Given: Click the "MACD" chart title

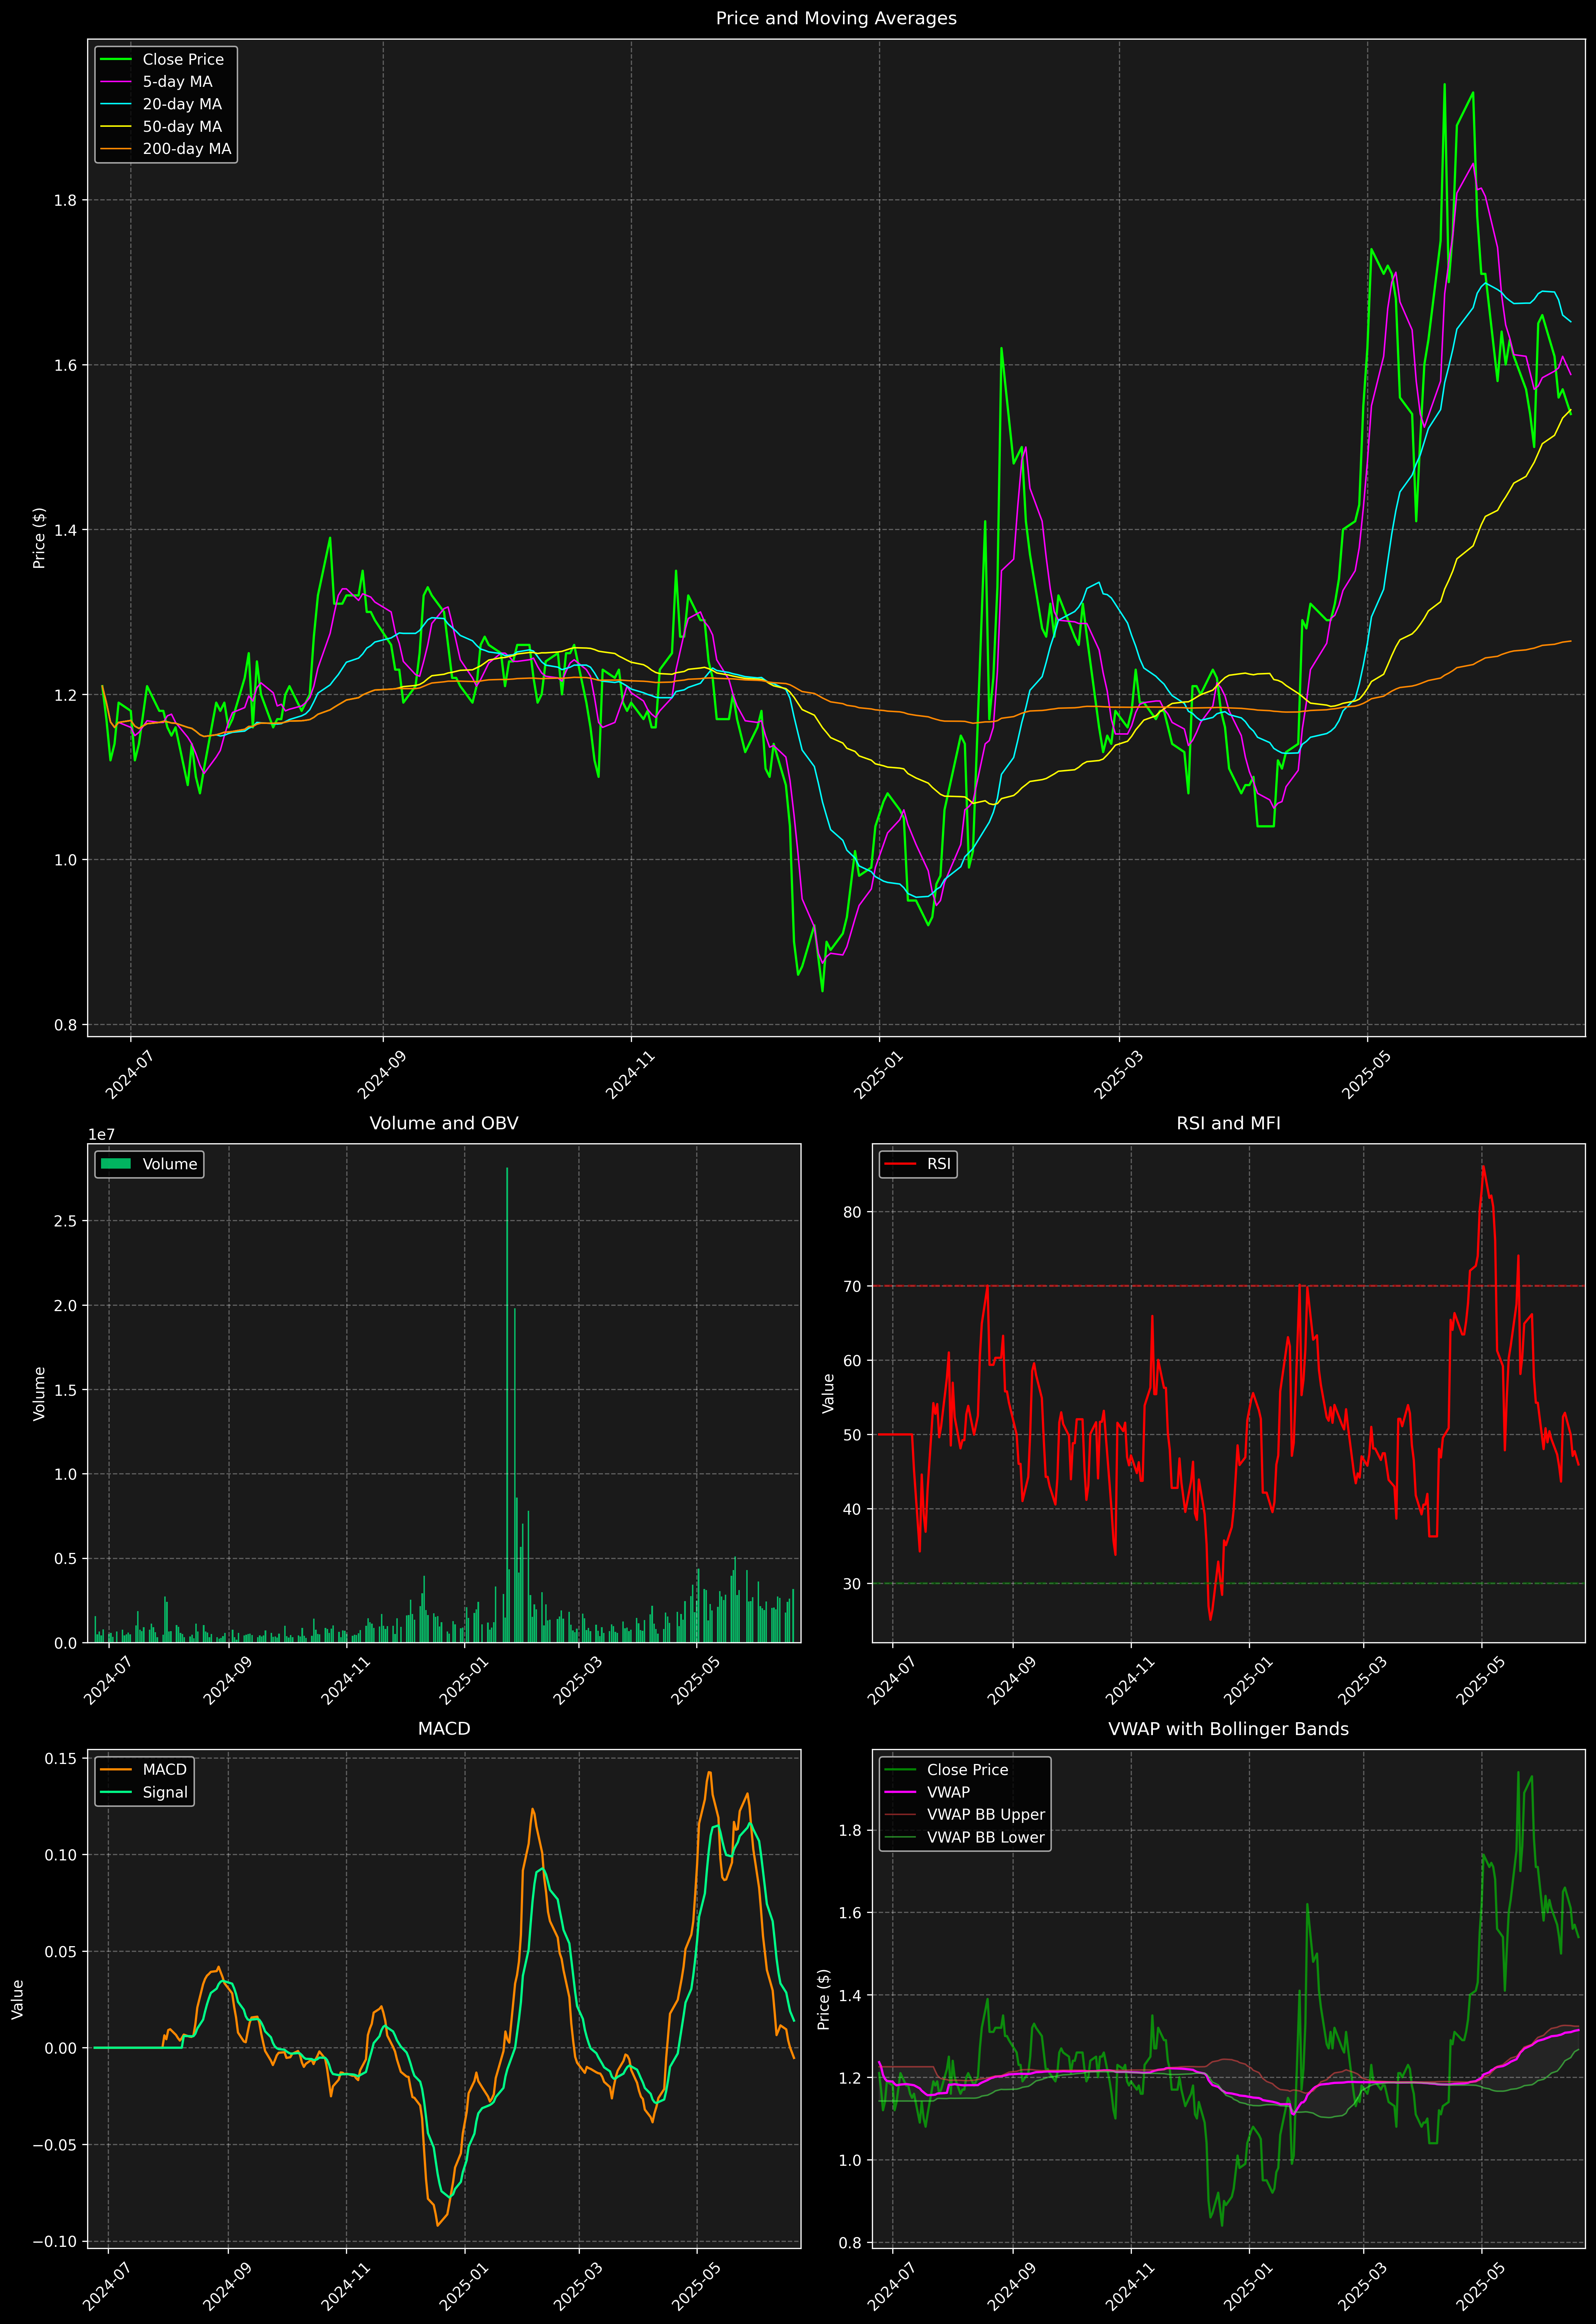Looking at the screenshot, I should tap(444, 1729).
